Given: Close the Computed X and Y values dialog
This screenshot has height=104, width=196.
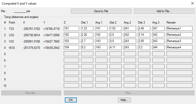Looking at the screenshot, I should 192,4.
